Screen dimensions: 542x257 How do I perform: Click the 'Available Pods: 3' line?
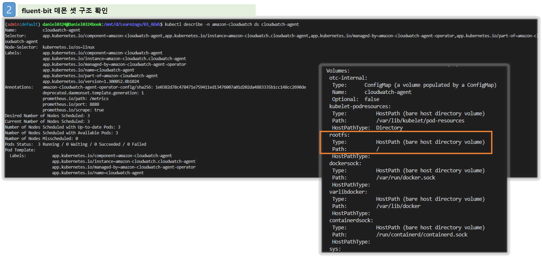[x=61, y=133]
